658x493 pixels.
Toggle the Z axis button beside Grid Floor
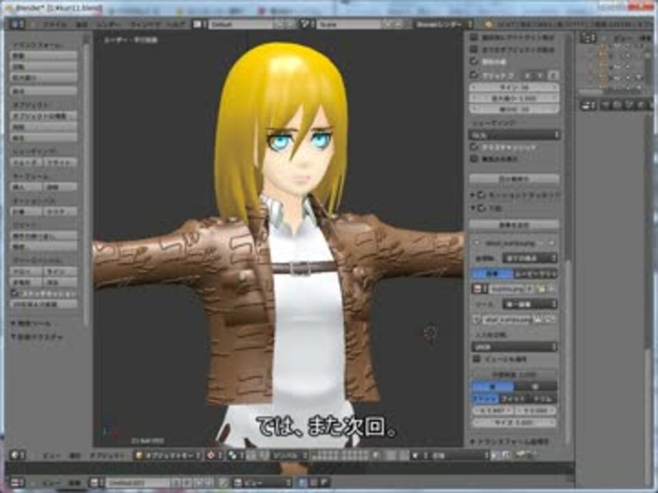pos(553,75)
